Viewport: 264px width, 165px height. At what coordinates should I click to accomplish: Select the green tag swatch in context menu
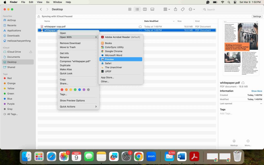tap(75, 89)
